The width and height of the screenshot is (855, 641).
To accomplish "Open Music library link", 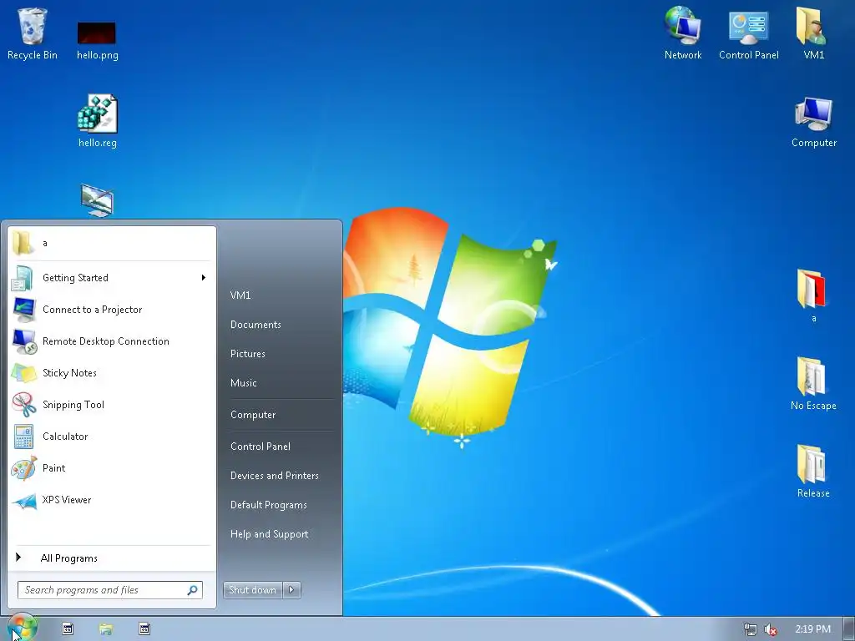I will coord(243,383).
